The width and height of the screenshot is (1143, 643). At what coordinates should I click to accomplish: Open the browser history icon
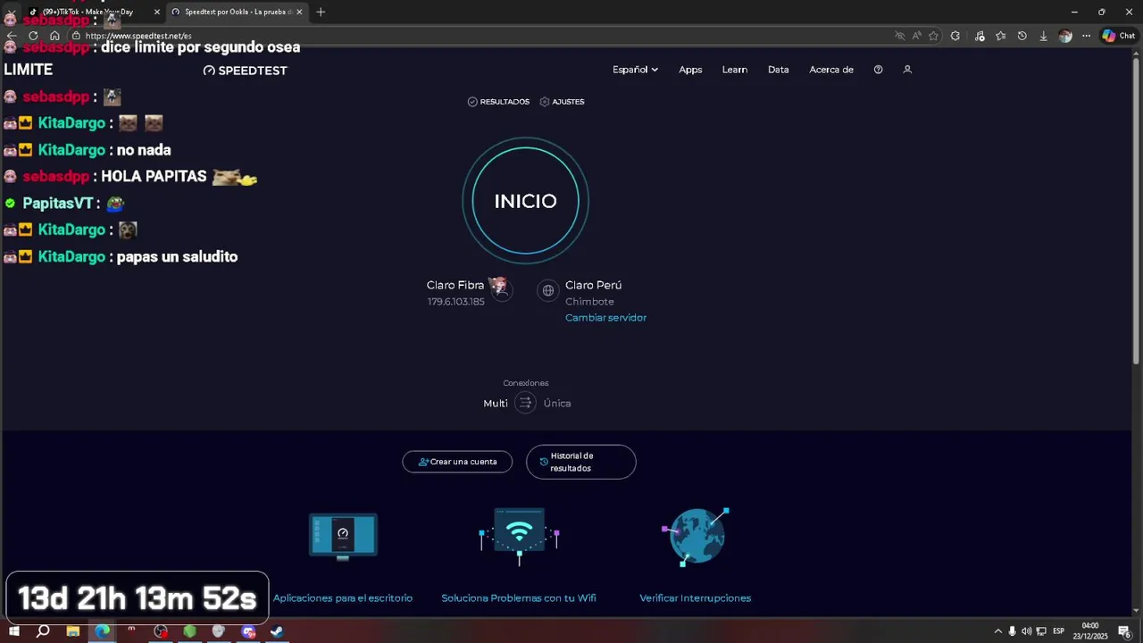[x=1022, y=36]
